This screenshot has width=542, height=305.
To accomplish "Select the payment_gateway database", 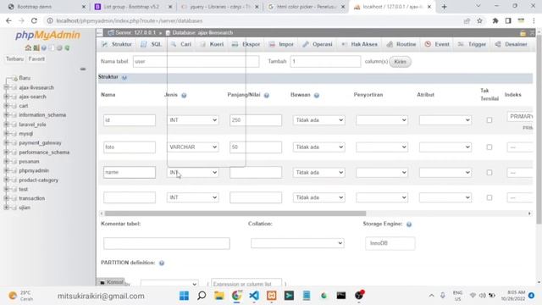I will point(40,143).
